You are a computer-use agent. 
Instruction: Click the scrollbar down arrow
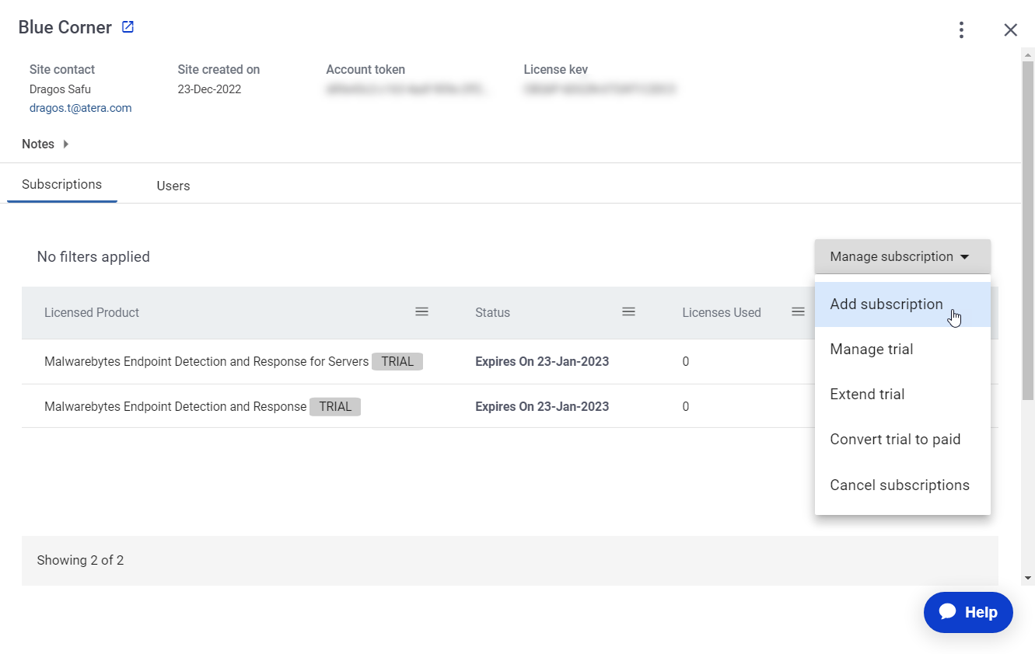tap(1028, 578)
